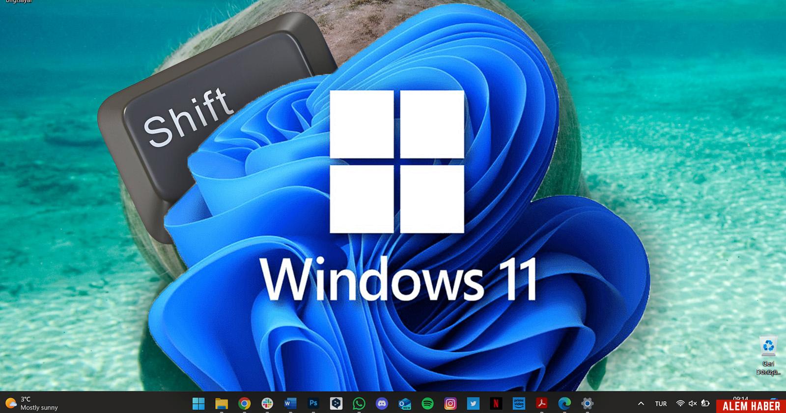Open File Explorer from the taskbar

pos(222,404)
